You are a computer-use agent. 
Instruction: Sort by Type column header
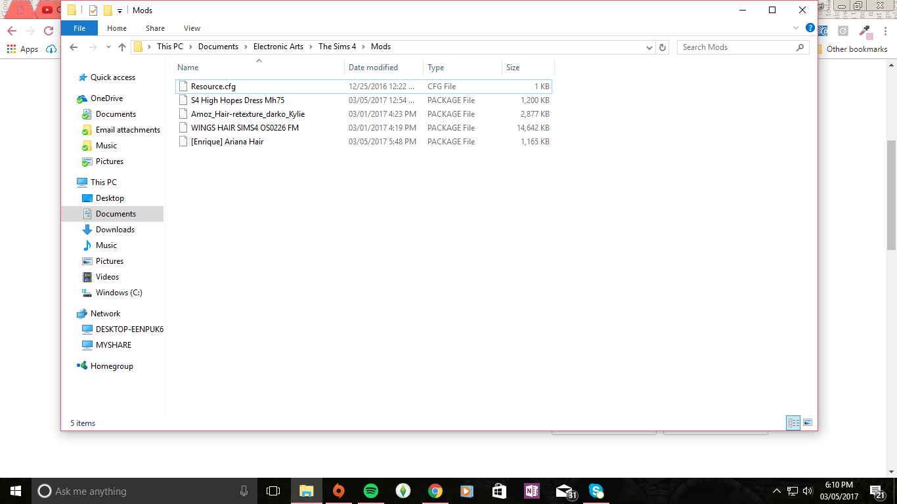[x=462, y=68]
